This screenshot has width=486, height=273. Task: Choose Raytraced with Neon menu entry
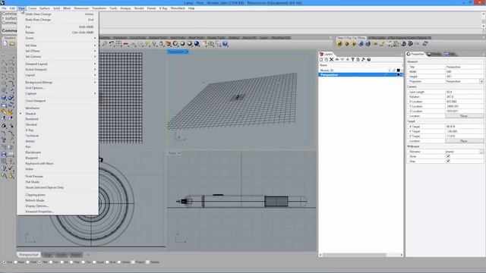pyautogui.click(x=58, y=164)
